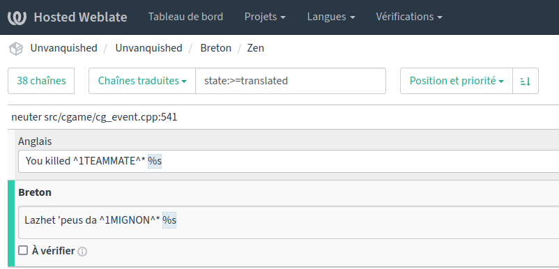Screen dimensions: 559x269
Task: Go to Tableau de bord
Action: [185, 17]
